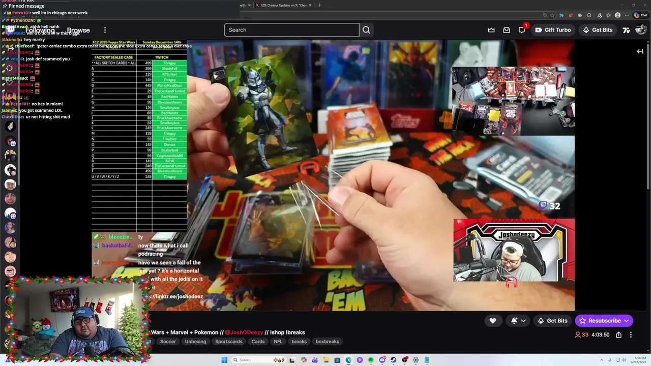651x366 pixels.
Task: Focus the Twitch search input field
Action: click(x=291, y=30)
